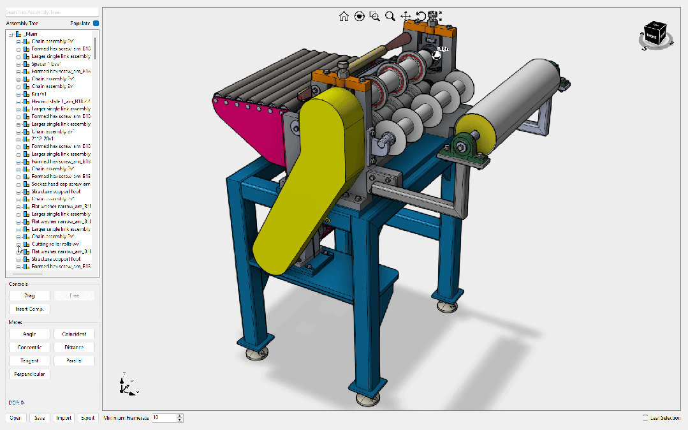Click the Socket head cap screw icon
Viewport: 688px width, 430px height.
[26, 184]
